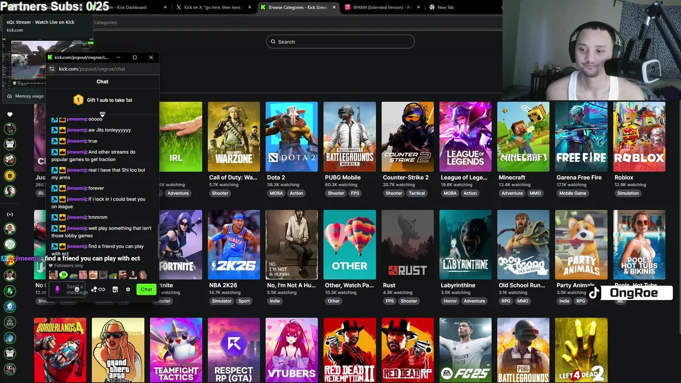Open the Teamfight Tactics thumbnail
The height and width of the screenshot is (383, 681).
point(176,350)
